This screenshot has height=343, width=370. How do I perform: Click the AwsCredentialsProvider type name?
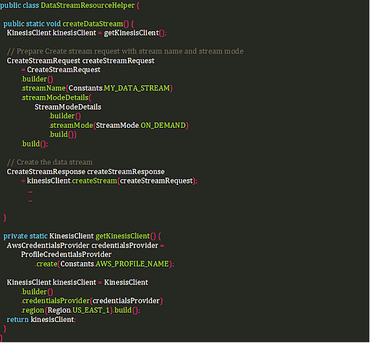tap(48, 246)
